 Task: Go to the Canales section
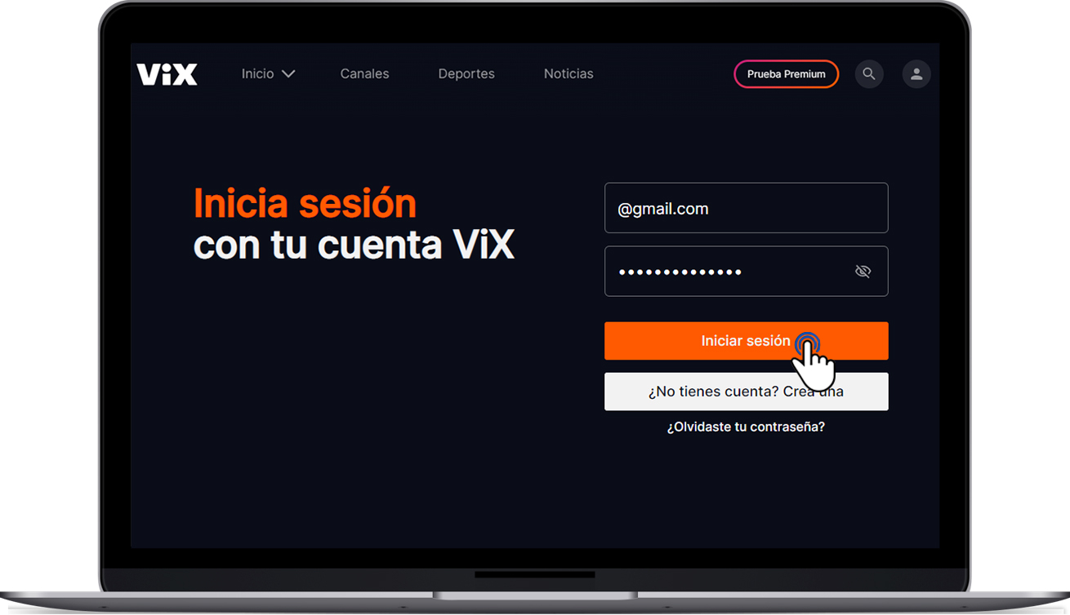click(x=364, y=74)
